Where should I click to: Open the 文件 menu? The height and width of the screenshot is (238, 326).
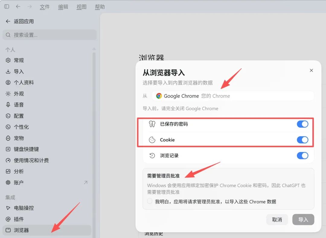(x=45, y=7)
